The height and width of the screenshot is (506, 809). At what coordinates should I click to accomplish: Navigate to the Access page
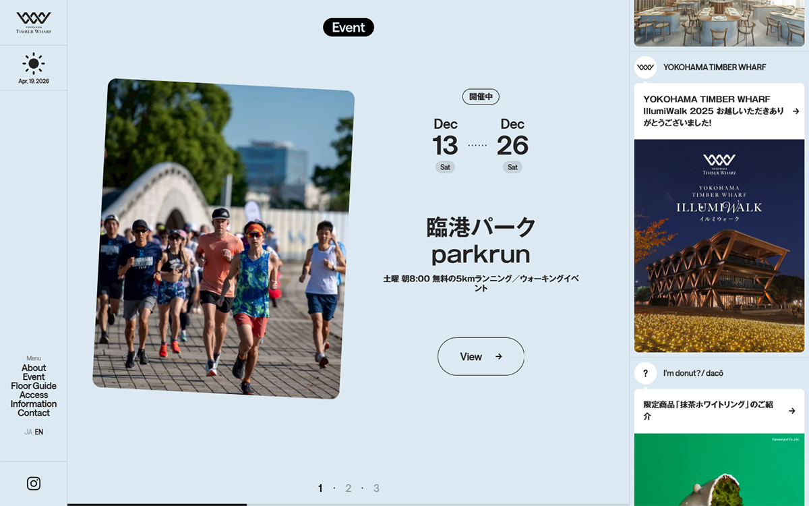[x=34, y=395]
